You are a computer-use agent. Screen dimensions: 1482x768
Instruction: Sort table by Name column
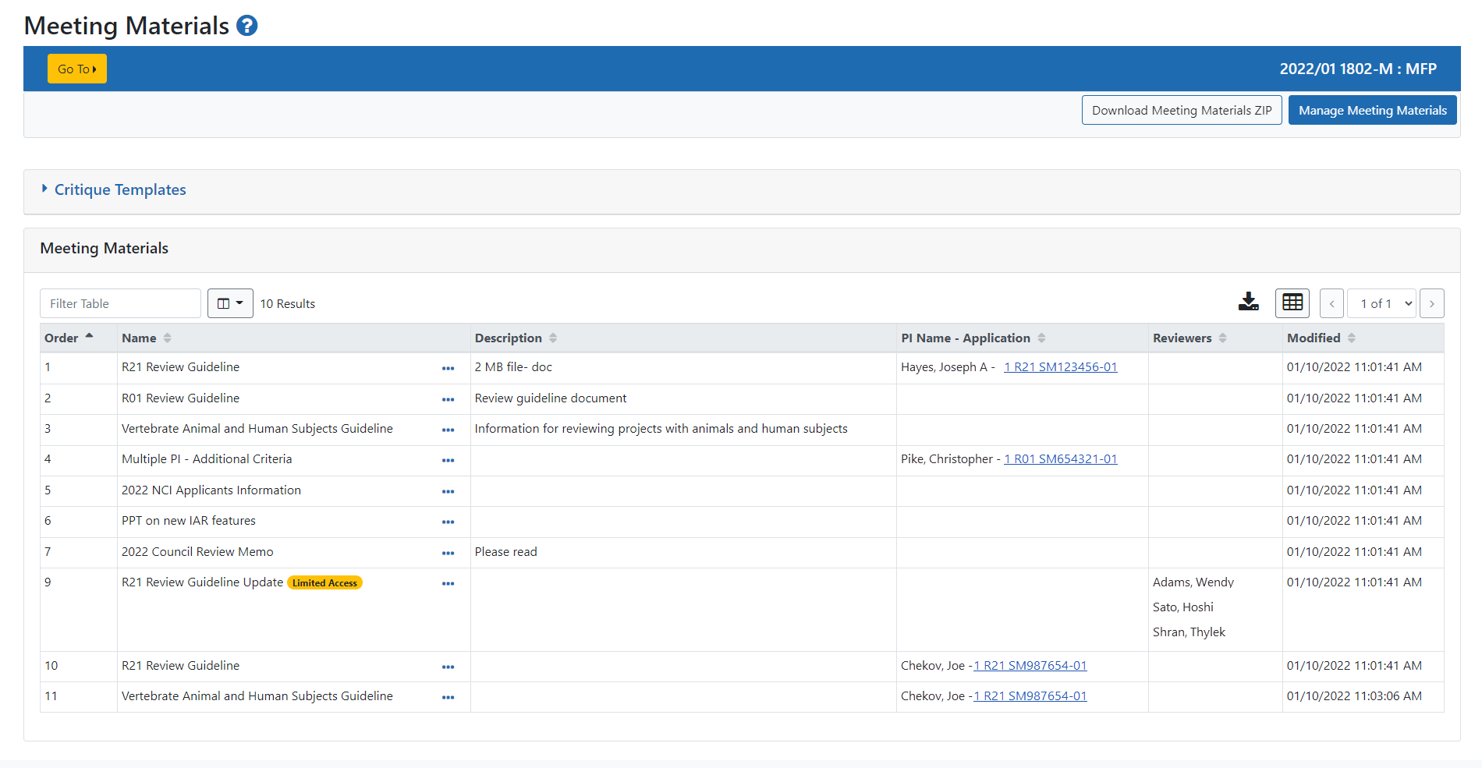[x=167, y=338]
